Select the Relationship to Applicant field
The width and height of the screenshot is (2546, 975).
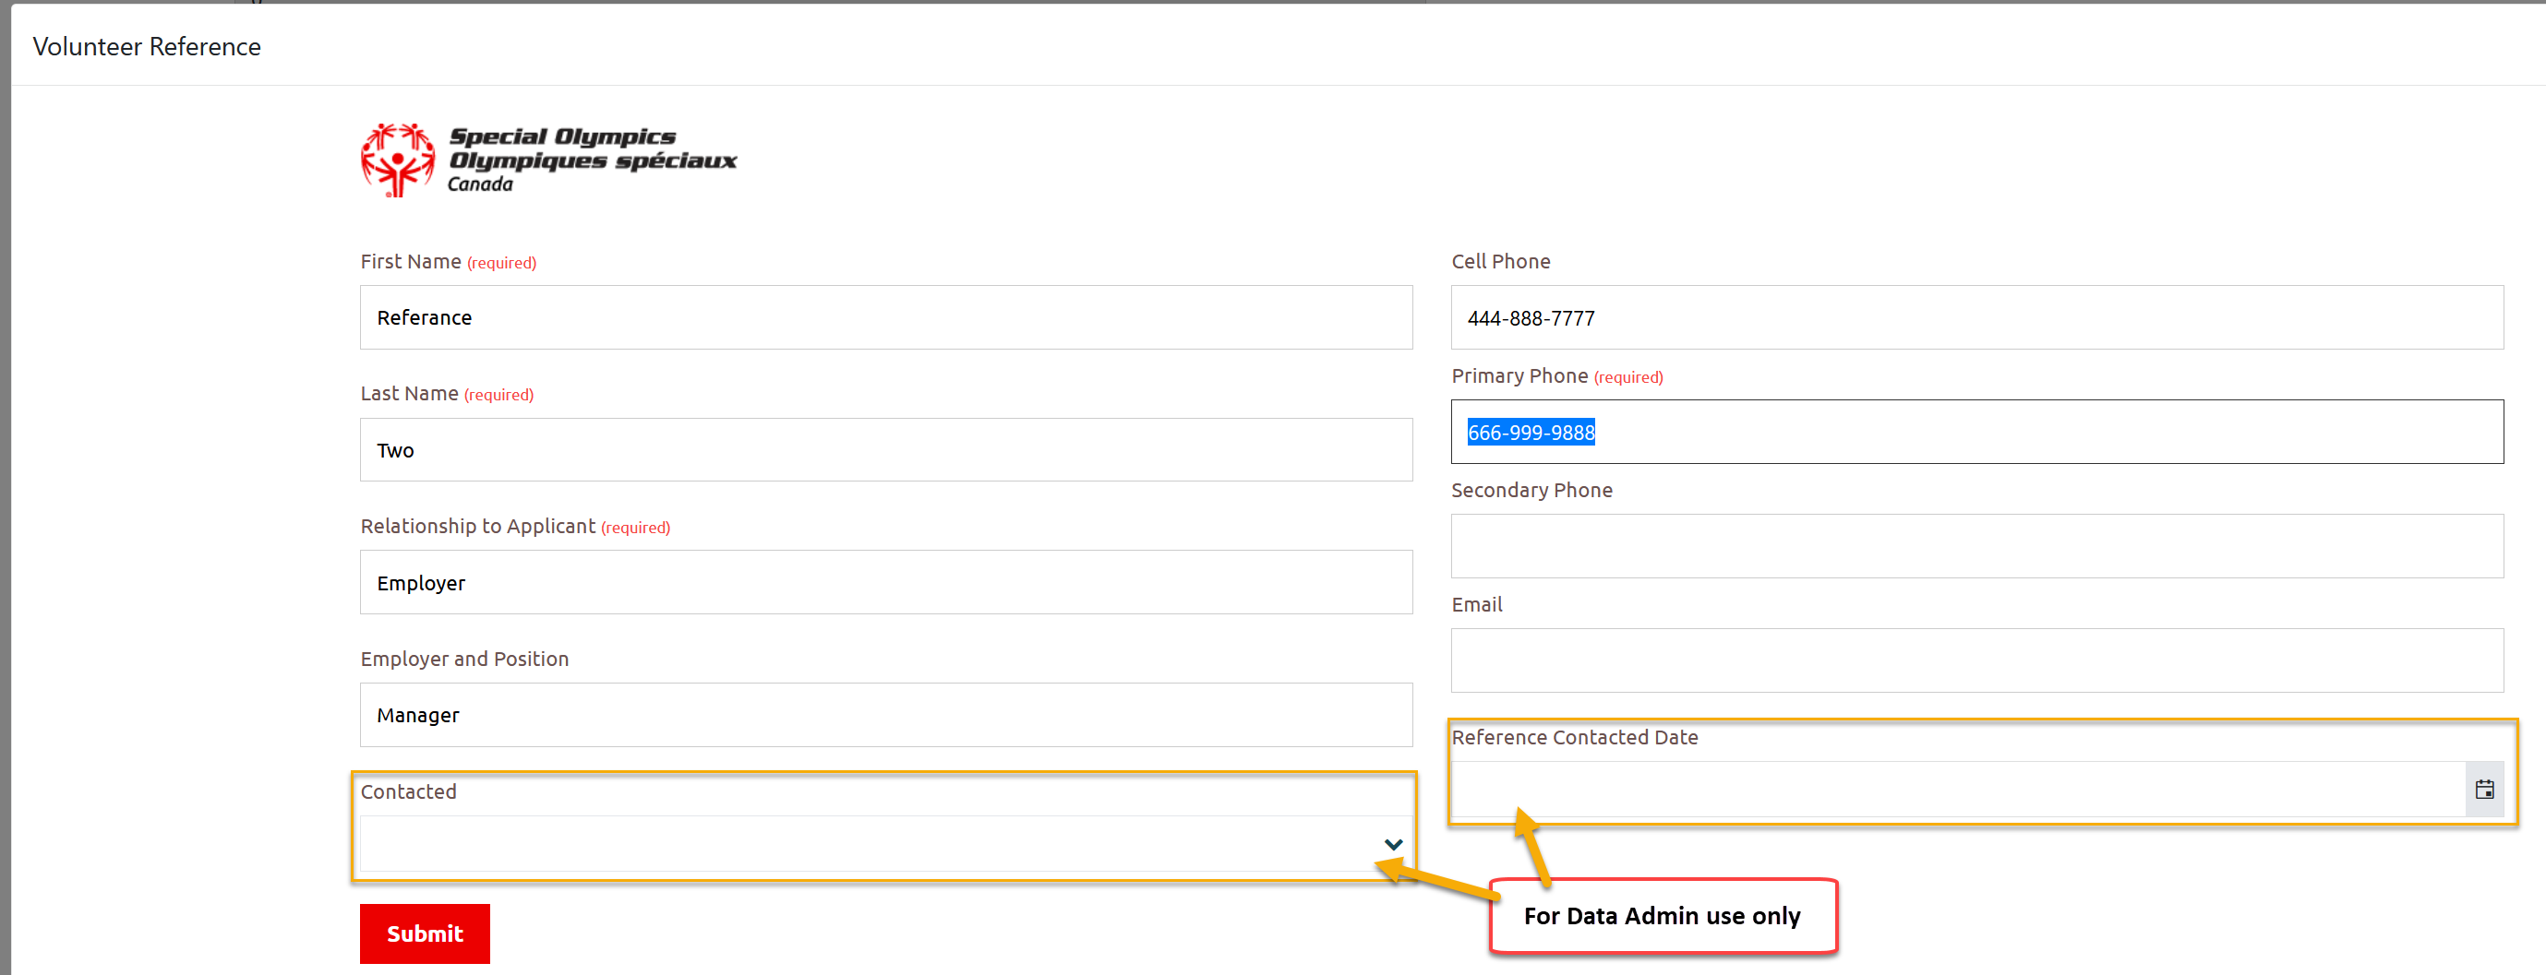click(886, 582)
